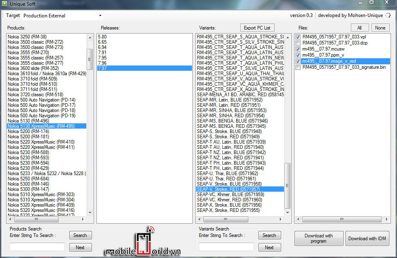
Task: Click the Download with program button
Action: coord(319,238)
